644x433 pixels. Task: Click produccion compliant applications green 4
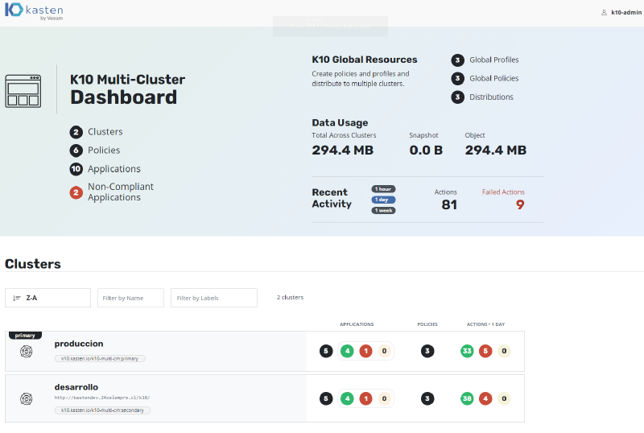click(347, 351)
